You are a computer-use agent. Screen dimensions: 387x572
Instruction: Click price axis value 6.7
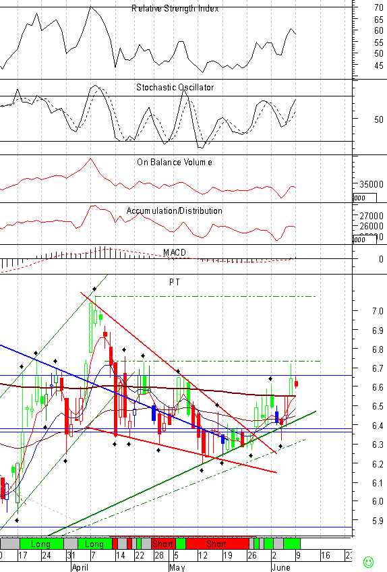(x=378, y=368)
